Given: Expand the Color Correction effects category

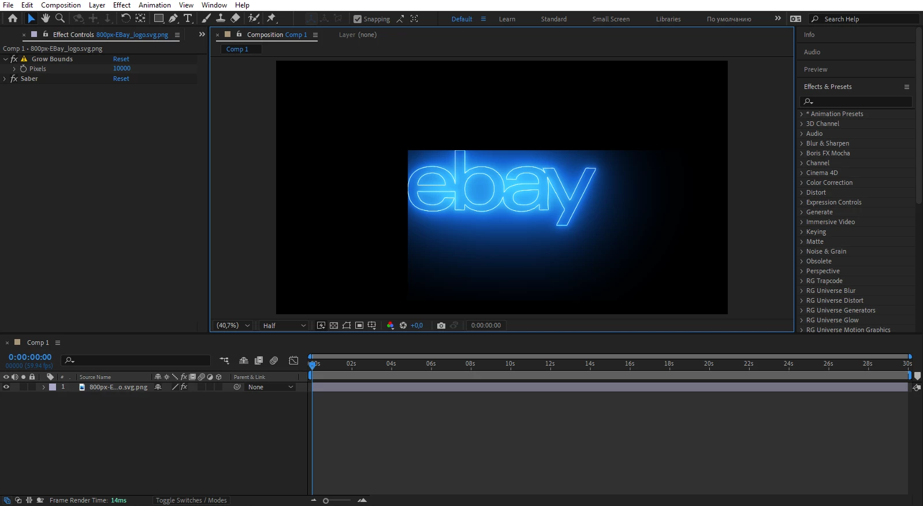Looking at the screenshot, I should 802,183.
